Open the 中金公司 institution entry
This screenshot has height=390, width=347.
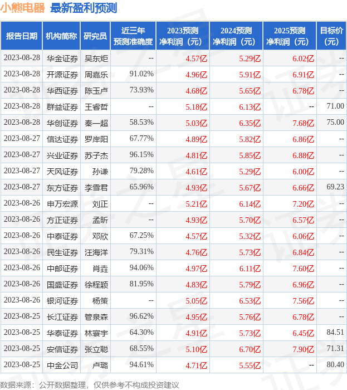pos(62,365)
